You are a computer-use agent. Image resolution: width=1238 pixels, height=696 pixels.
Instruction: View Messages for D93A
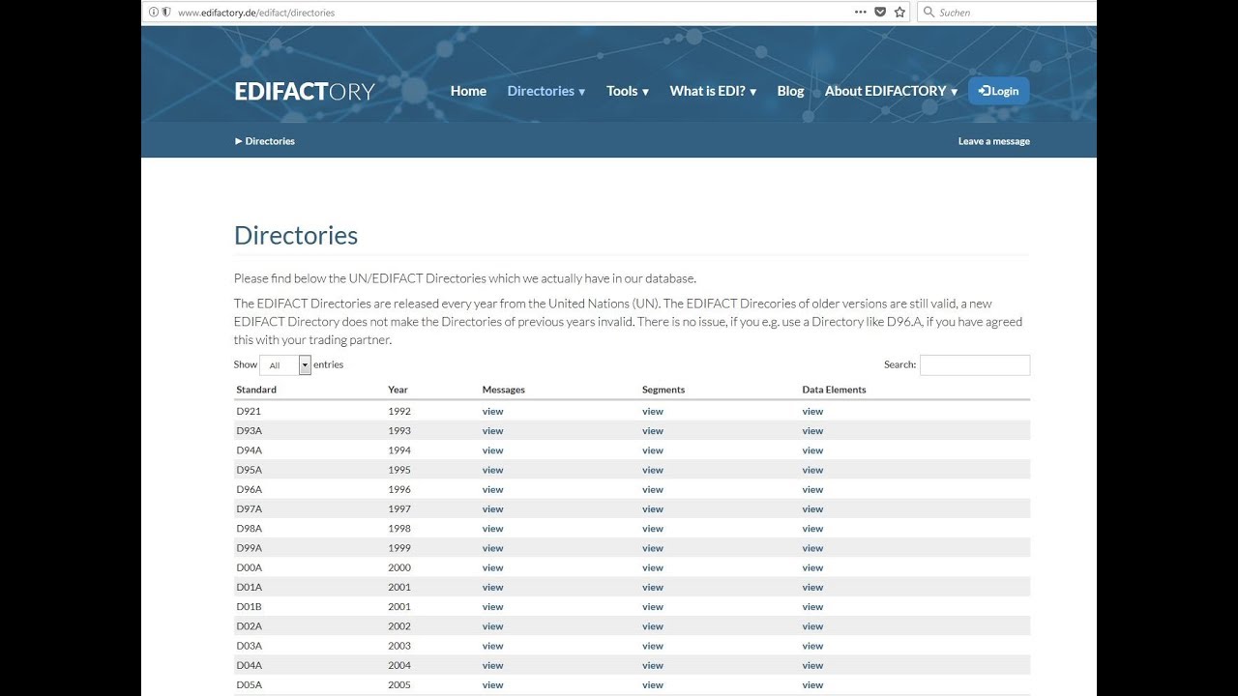coord(492,431)
